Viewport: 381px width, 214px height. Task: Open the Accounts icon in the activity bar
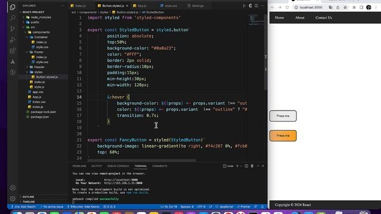pyautogui.click(x=13, y=188)
